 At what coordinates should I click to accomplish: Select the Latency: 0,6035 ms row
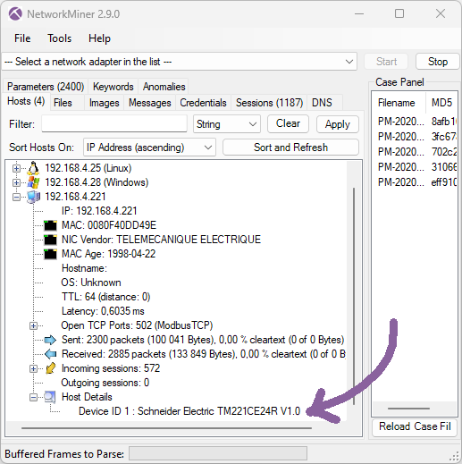click(103, 311)
